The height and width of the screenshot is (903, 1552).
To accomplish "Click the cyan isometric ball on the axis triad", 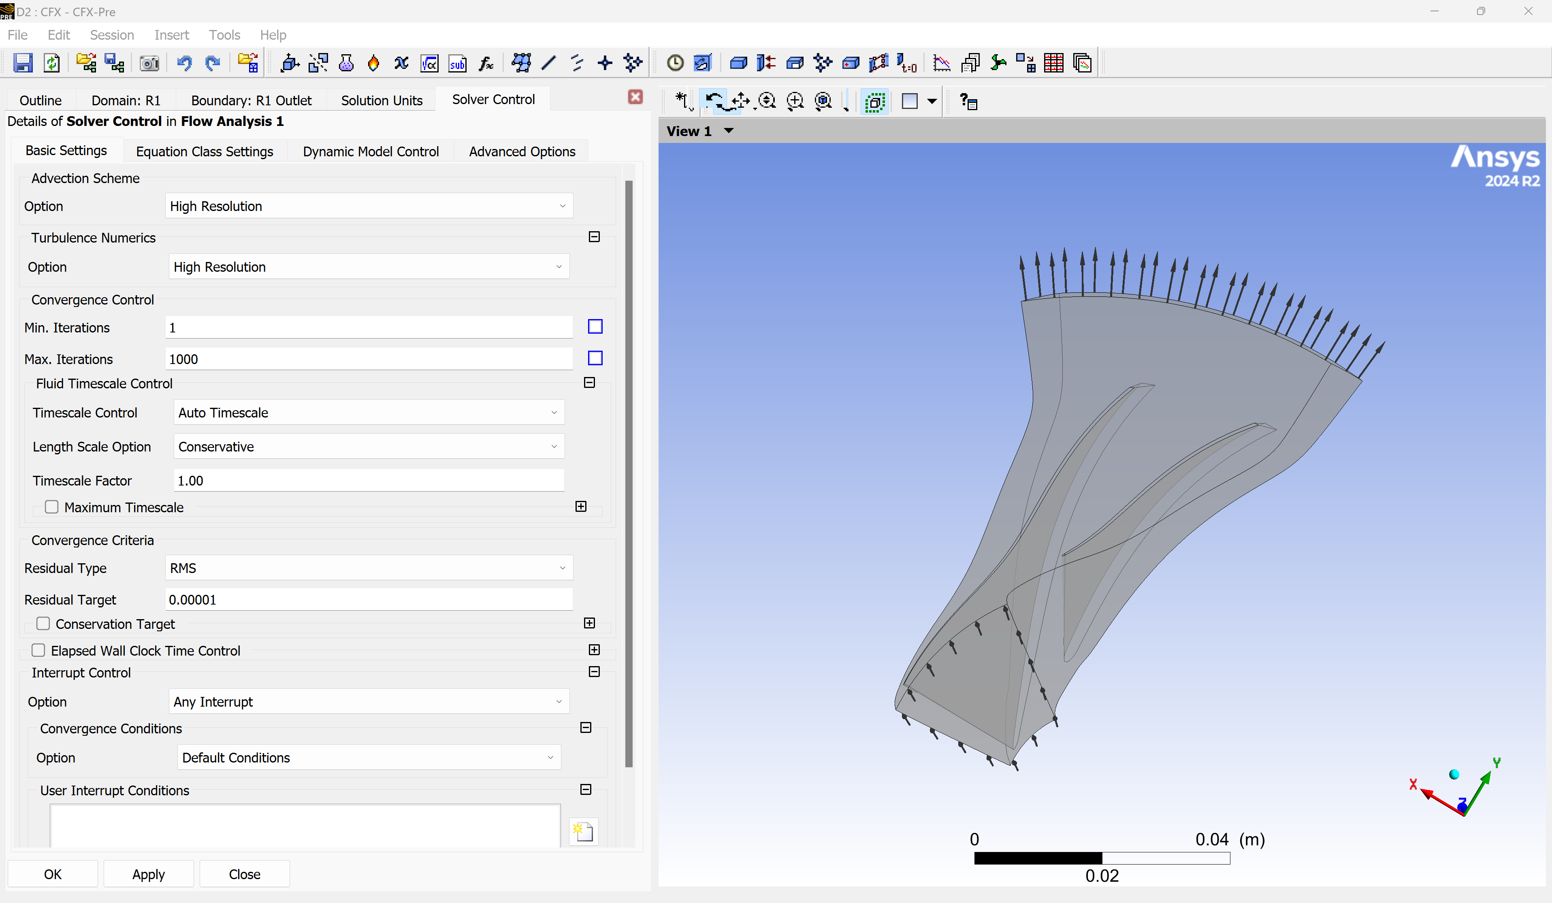I will (x=1454, y=774).
